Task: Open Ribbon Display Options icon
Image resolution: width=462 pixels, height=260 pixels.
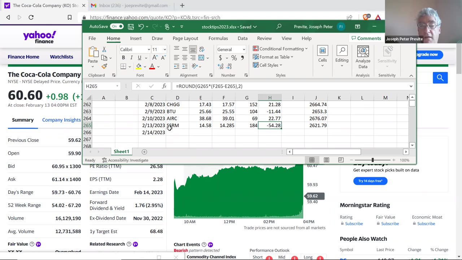Action: pyautogui.click(x=357, y=27)
